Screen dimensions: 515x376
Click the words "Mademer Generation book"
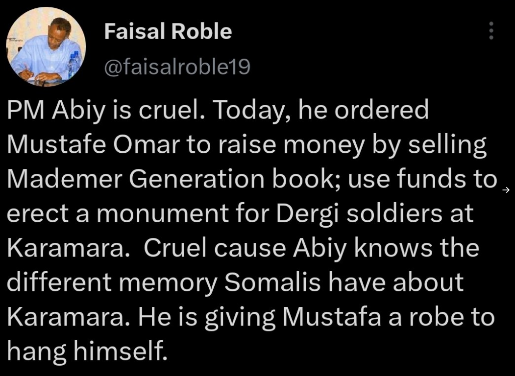click(x=169, y=179)
